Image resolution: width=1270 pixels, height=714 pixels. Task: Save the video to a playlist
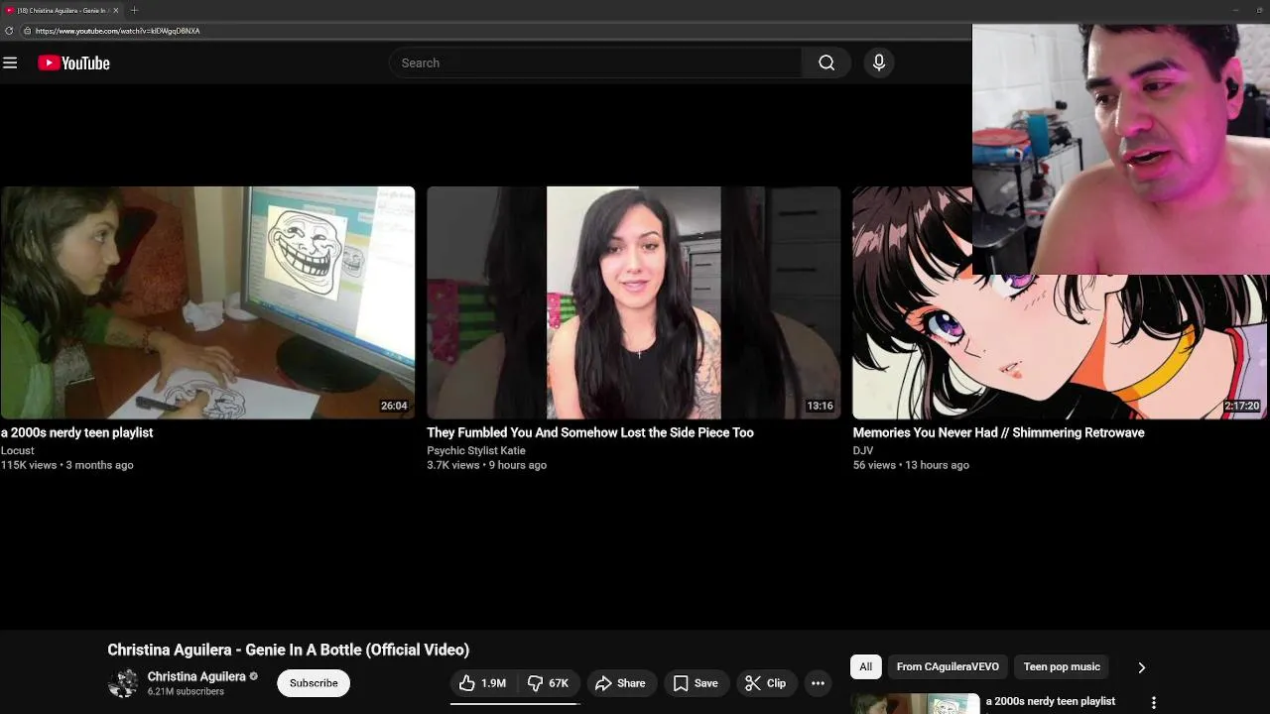[696, 683]
